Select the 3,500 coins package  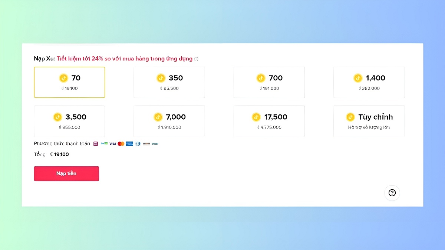pyautogui.click(x=69, y=121)
